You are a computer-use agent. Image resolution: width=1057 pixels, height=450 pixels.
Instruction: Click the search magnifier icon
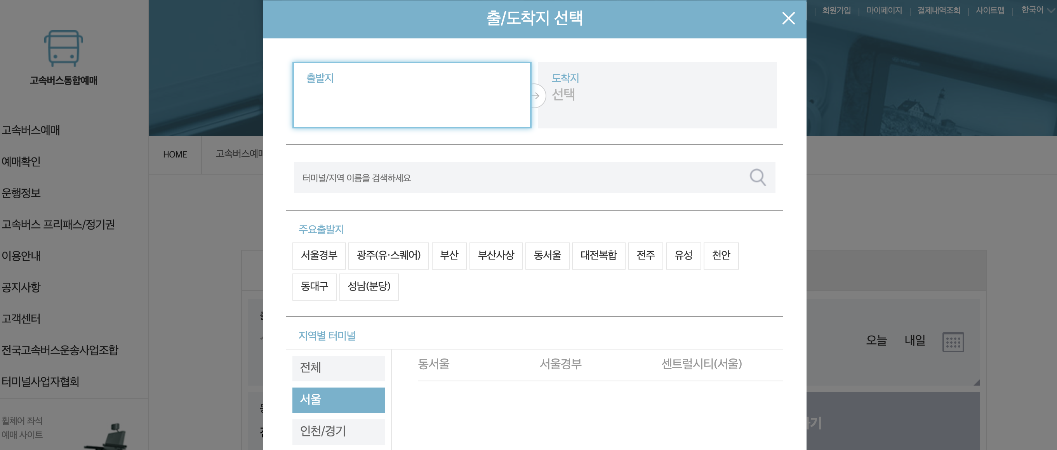758,177
